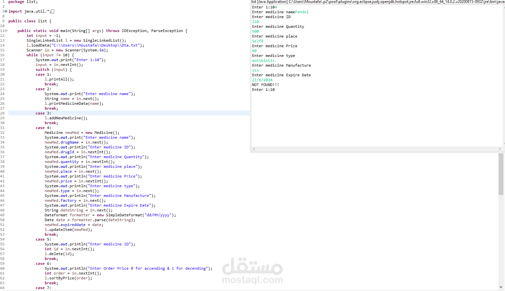Click the l.loadData file path line
This screenshot has width=505, height=291.
pos(86,45)
